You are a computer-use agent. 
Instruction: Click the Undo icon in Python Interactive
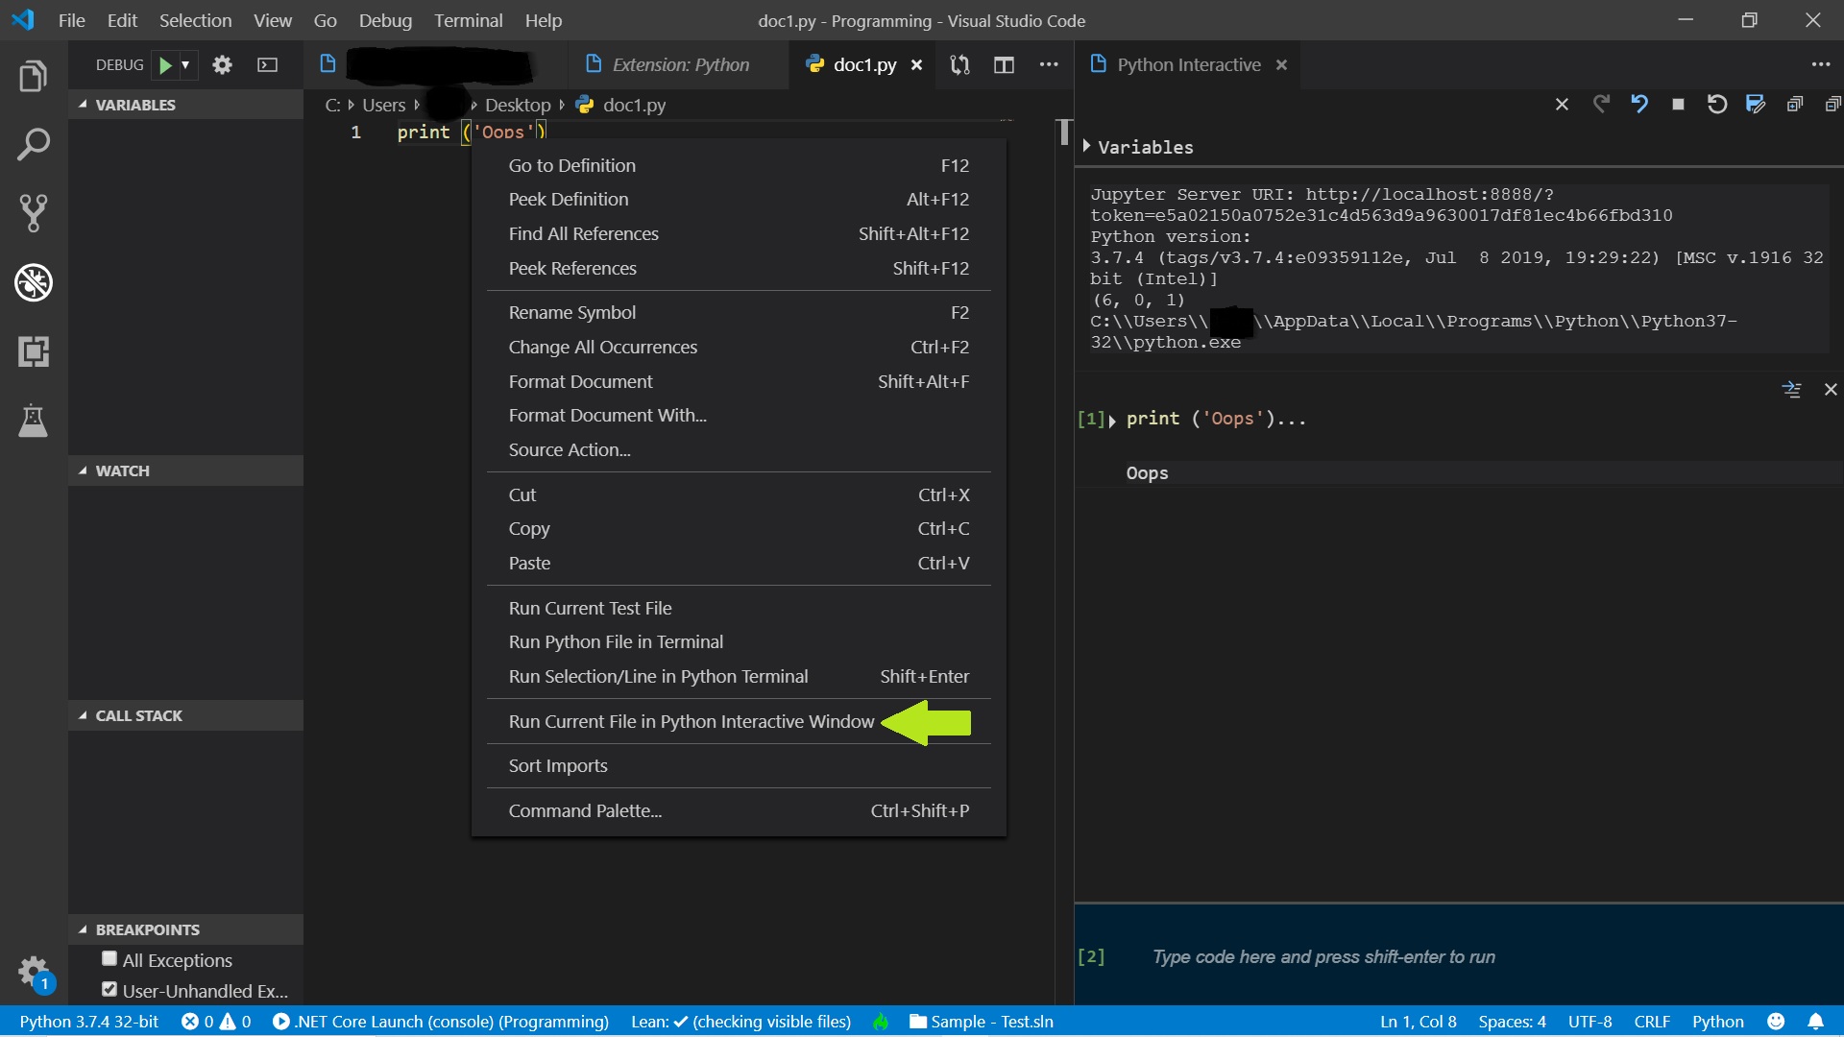click(x=1639, y=104)
